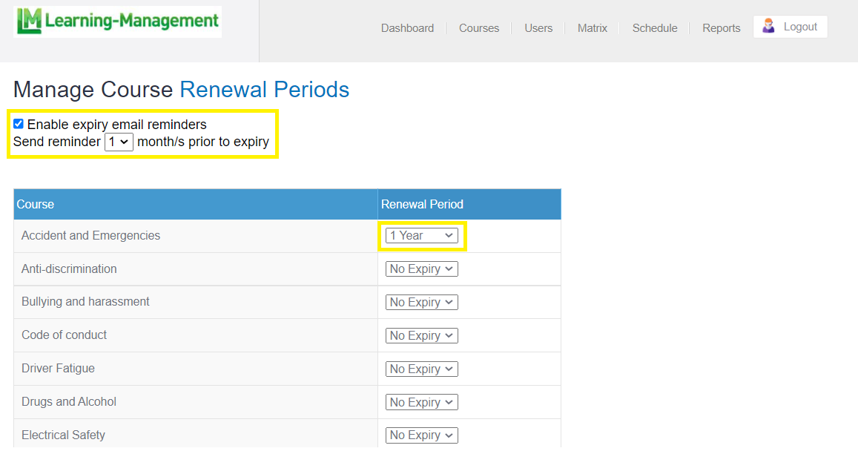Navigate to the Users page

click(x=538, y=28)
